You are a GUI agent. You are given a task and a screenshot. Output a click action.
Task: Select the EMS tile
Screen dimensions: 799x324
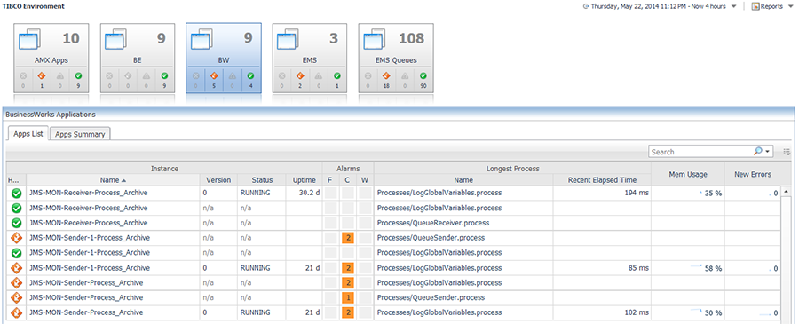coord(310,58)
